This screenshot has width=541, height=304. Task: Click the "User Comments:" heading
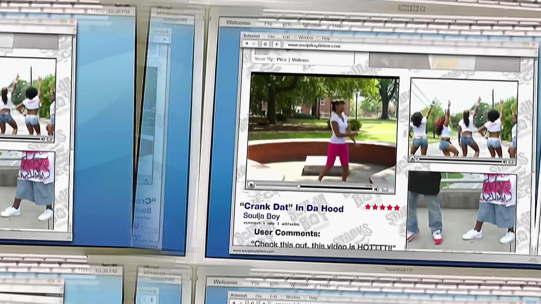click(x=287, y=233)
